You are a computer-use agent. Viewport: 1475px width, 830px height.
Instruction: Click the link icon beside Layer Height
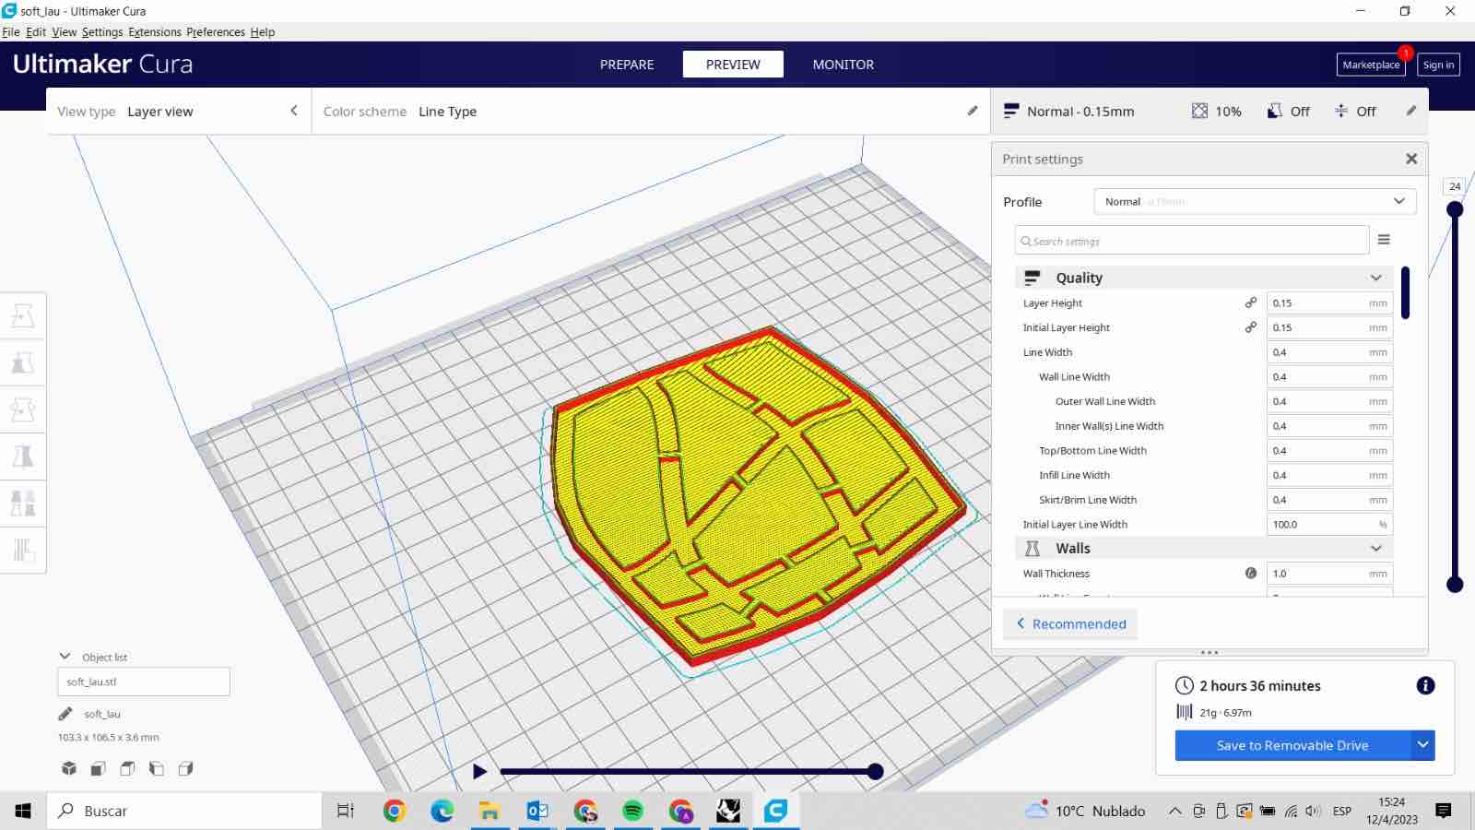1251,302
